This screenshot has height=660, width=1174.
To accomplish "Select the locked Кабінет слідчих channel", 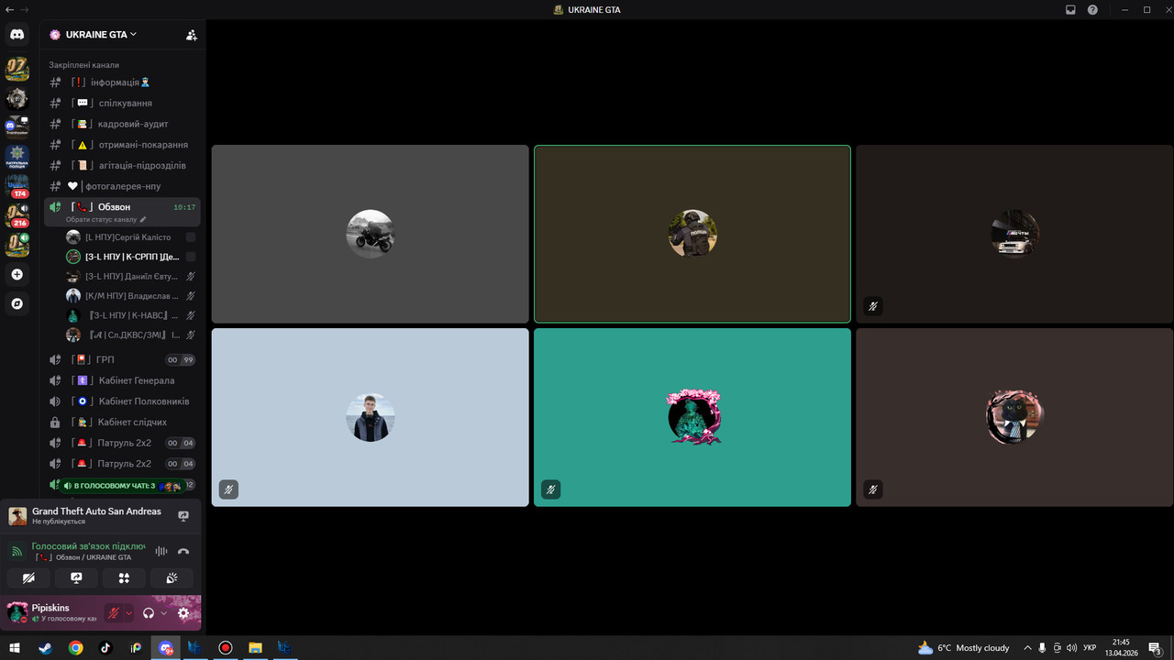I will click(x=122, y=423).
